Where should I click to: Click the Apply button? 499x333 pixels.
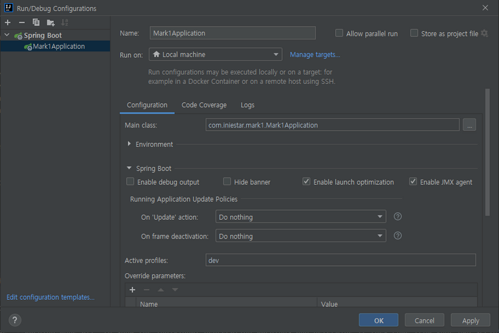pyautogui.click(x=470, y=320)
